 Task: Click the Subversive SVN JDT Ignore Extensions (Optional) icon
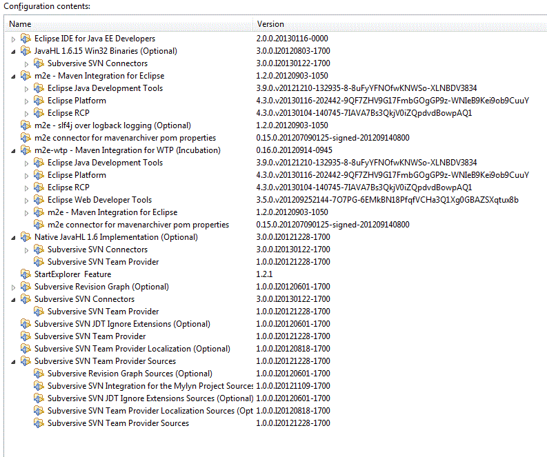pyautogui.click(x=26, y=324)
